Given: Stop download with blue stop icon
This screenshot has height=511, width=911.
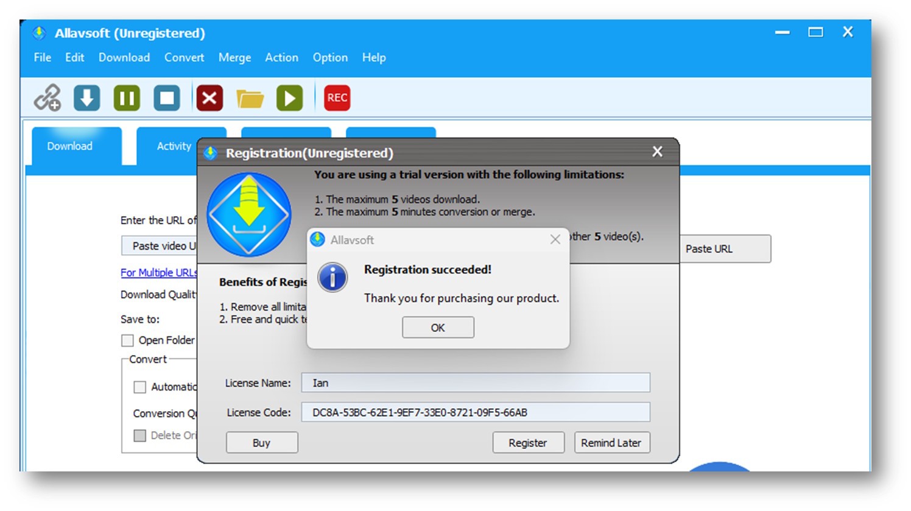Looking at the screenshot, I should (x=167, y=97).
